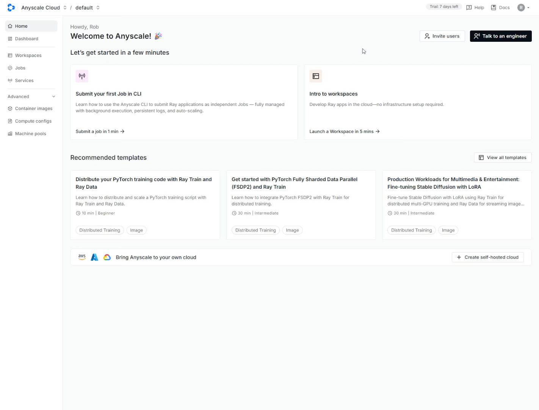Click Distributed Training tag on LoRA template
Viewport: 539px width, 410px height.
point(411,230)
